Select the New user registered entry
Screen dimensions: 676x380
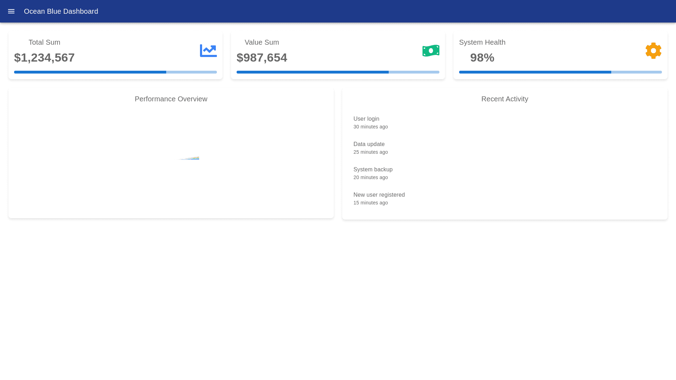[379, 198]
